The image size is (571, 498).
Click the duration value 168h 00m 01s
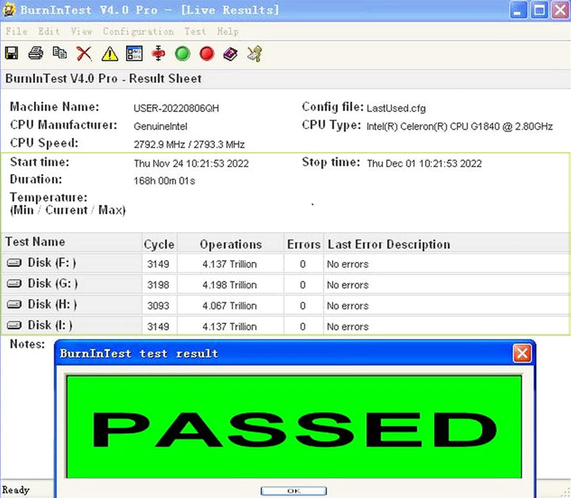pos(164,181)
